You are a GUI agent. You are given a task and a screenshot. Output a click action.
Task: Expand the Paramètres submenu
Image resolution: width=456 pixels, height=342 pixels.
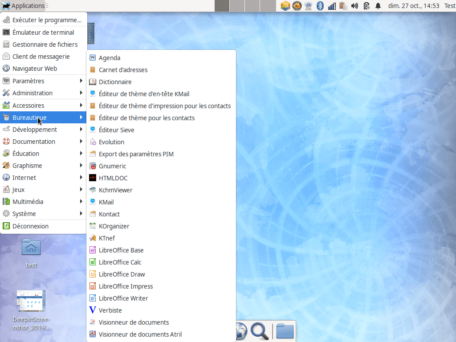[43, 81]
